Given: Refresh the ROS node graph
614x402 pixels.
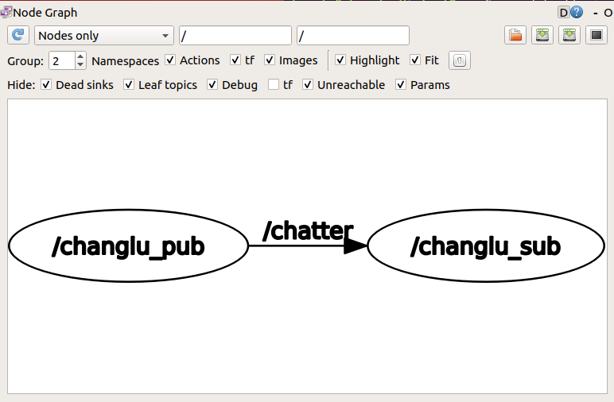Looking at the screenshot, I should [18, 36].
